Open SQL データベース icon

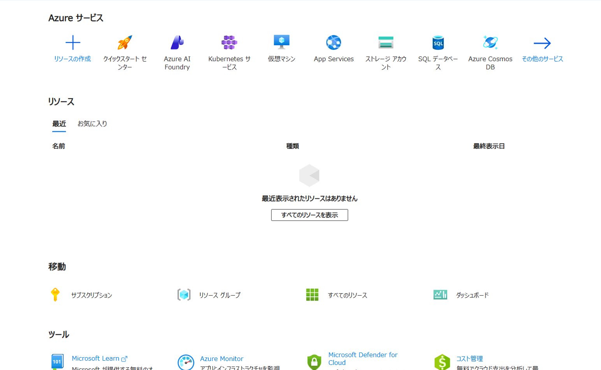[x=438, y=43]
